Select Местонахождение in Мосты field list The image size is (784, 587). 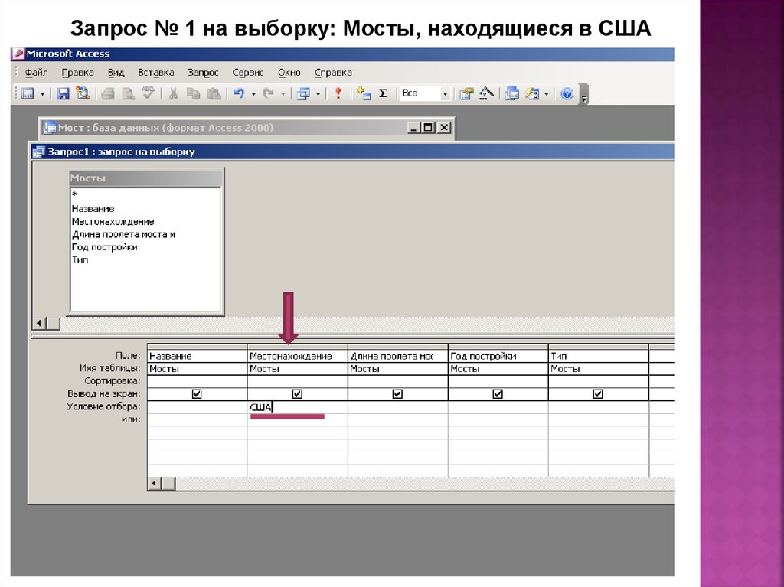tap(113, 221)
